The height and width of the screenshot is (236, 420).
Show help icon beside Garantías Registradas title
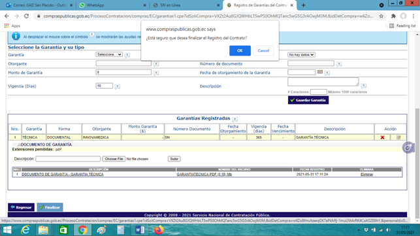coord(235,119)
